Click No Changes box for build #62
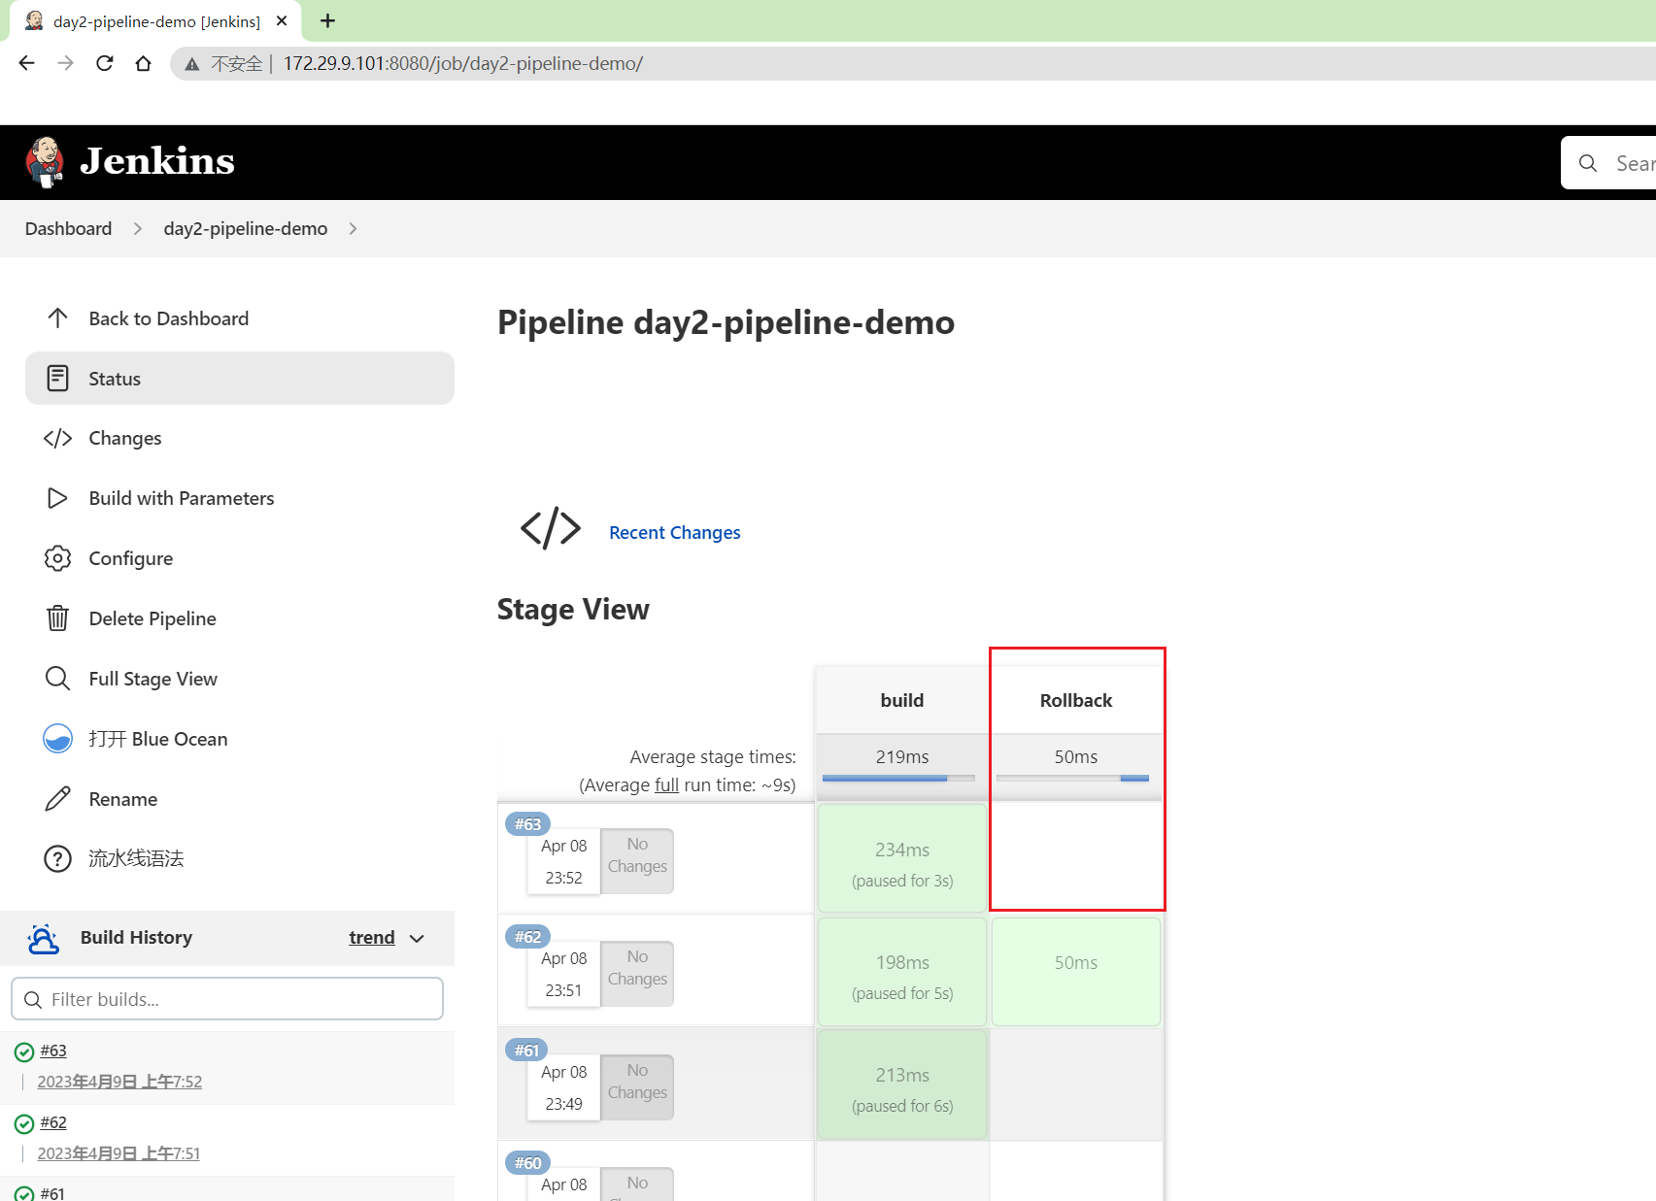The image size is (1656, 1201). click(x=637, y=973)
